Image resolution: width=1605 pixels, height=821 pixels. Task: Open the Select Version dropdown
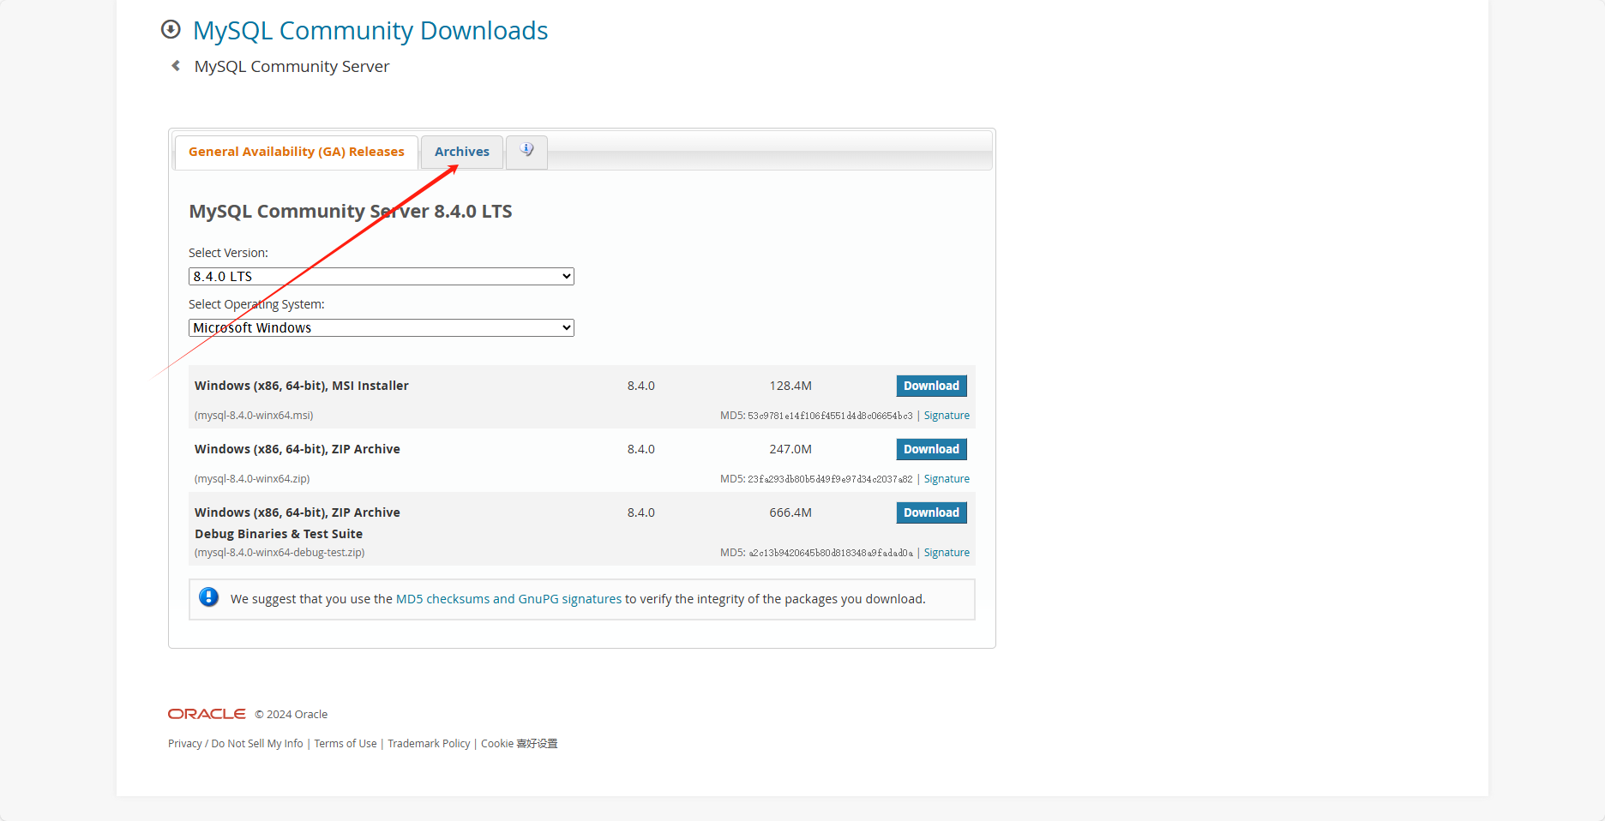coord(382,276)
